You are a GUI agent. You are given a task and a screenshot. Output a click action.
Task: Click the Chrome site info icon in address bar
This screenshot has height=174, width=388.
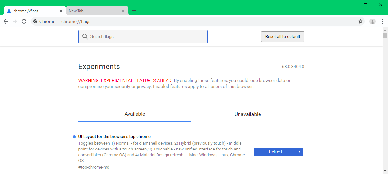(36, 21)
